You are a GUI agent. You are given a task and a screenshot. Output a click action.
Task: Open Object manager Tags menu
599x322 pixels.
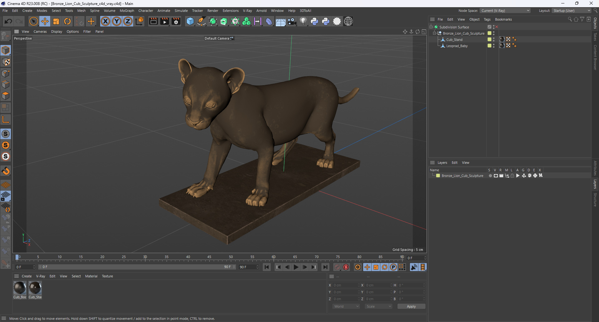click(487, 19)
